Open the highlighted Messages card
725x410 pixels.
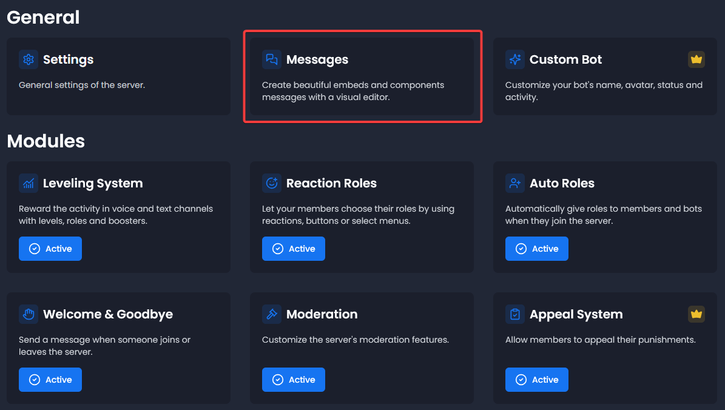[x=362, y=76]
